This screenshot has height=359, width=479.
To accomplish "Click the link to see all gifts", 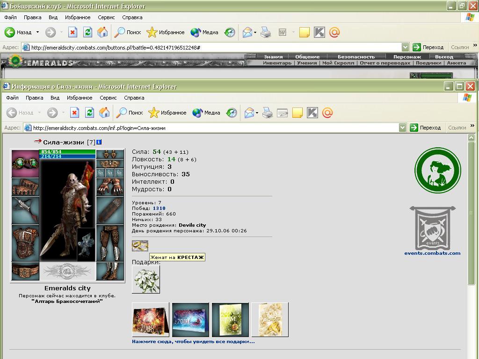I will [193, 342].
